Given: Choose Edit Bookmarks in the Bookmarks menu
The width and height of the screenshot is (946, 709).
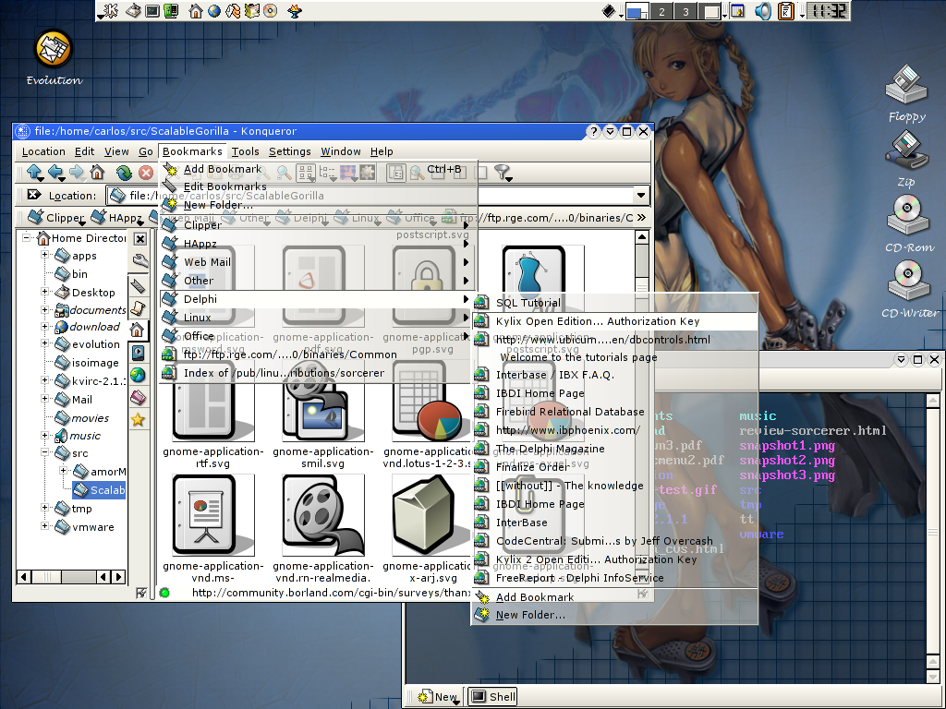Looking at the screenshot, I should pos(319,186).
